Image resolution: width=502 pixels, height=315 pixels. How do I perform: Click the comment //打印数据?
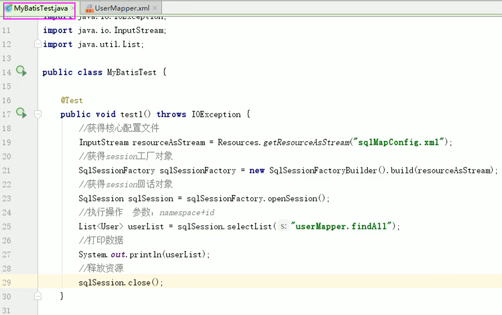[x=101, y=240]
